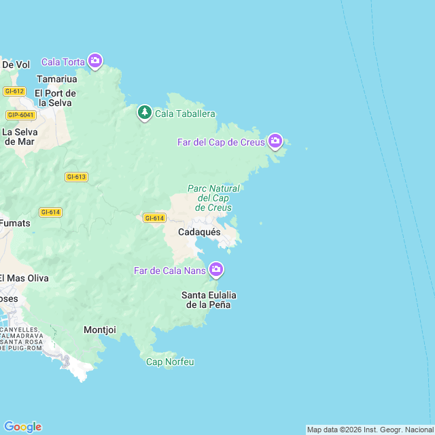The width and height of the screenshot is (435, 435).
Task: Click the GI-614 shield above Fumats
Action: pos(50,213)
